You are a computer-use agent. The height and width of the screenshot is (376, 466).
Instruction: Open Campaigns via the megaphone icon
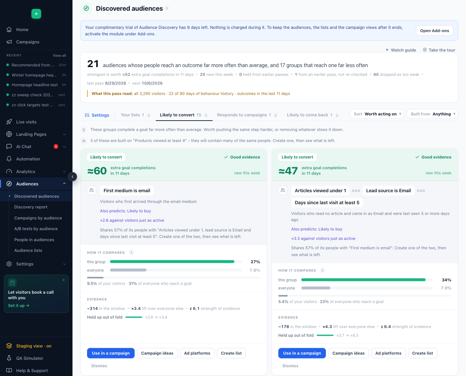coord(9,42)
